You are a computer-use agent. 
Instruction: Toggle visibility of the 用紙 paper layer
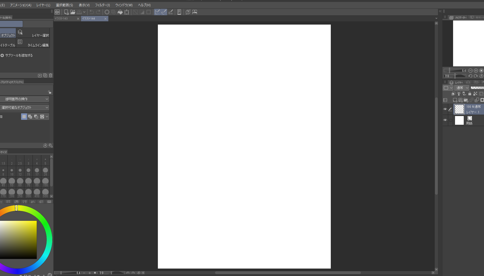[445, 120]
